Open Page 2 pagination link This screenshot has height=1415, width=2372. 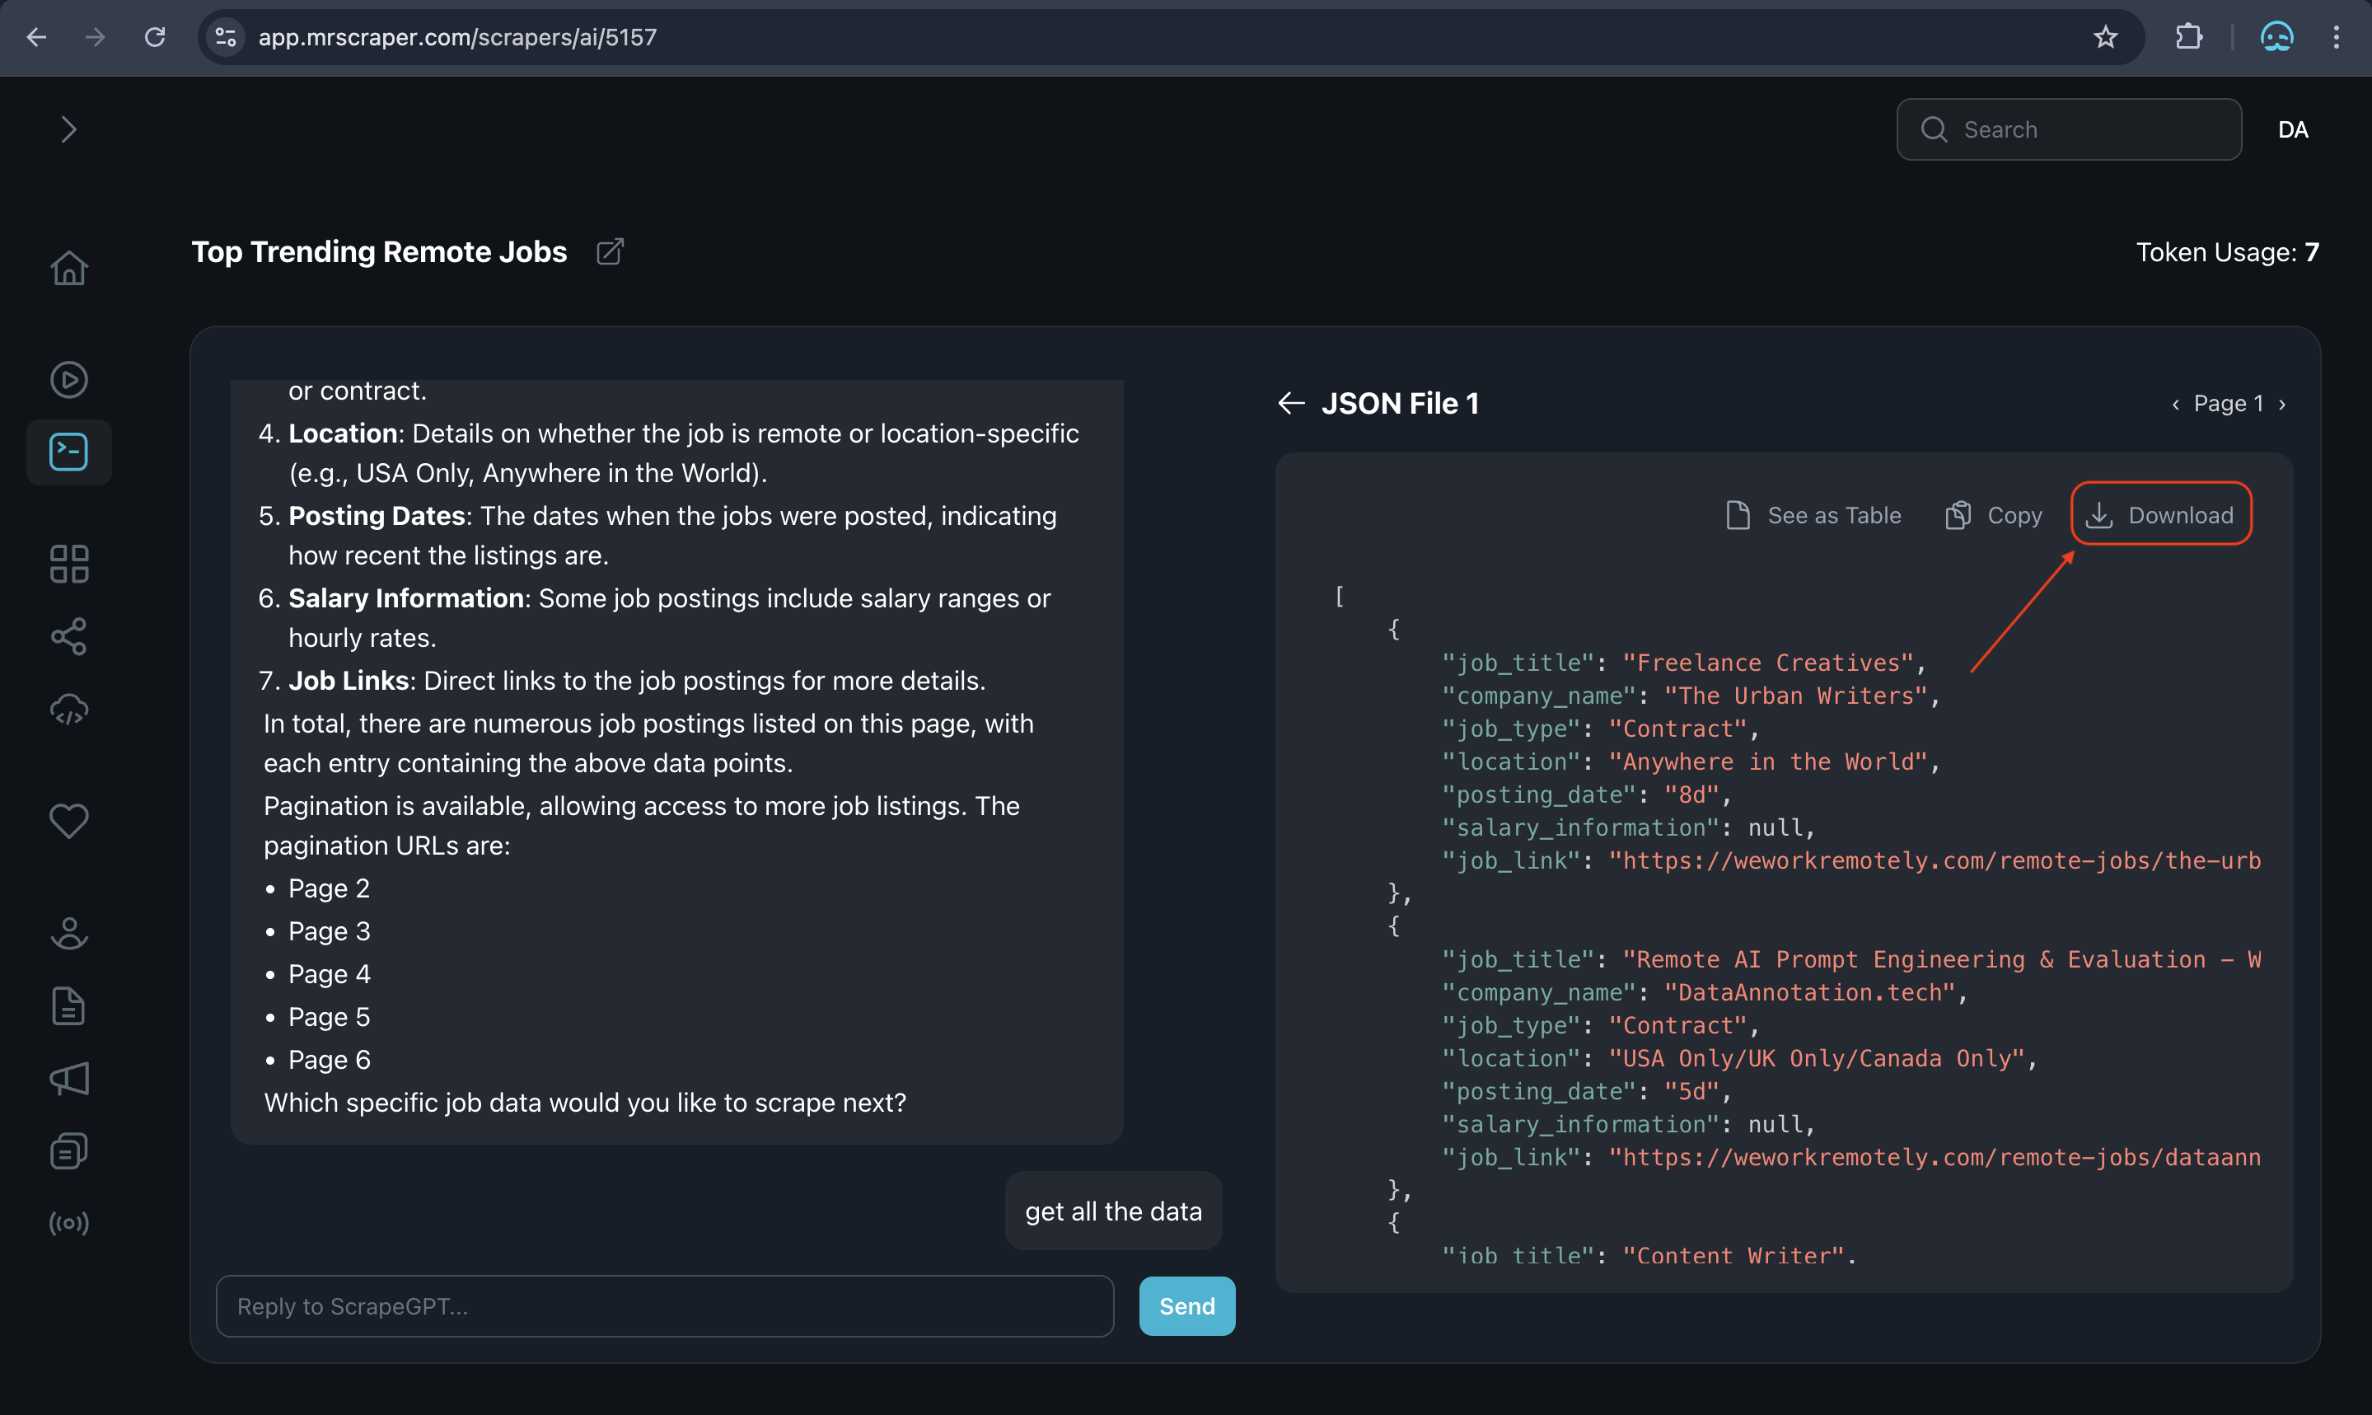[329, 888]
